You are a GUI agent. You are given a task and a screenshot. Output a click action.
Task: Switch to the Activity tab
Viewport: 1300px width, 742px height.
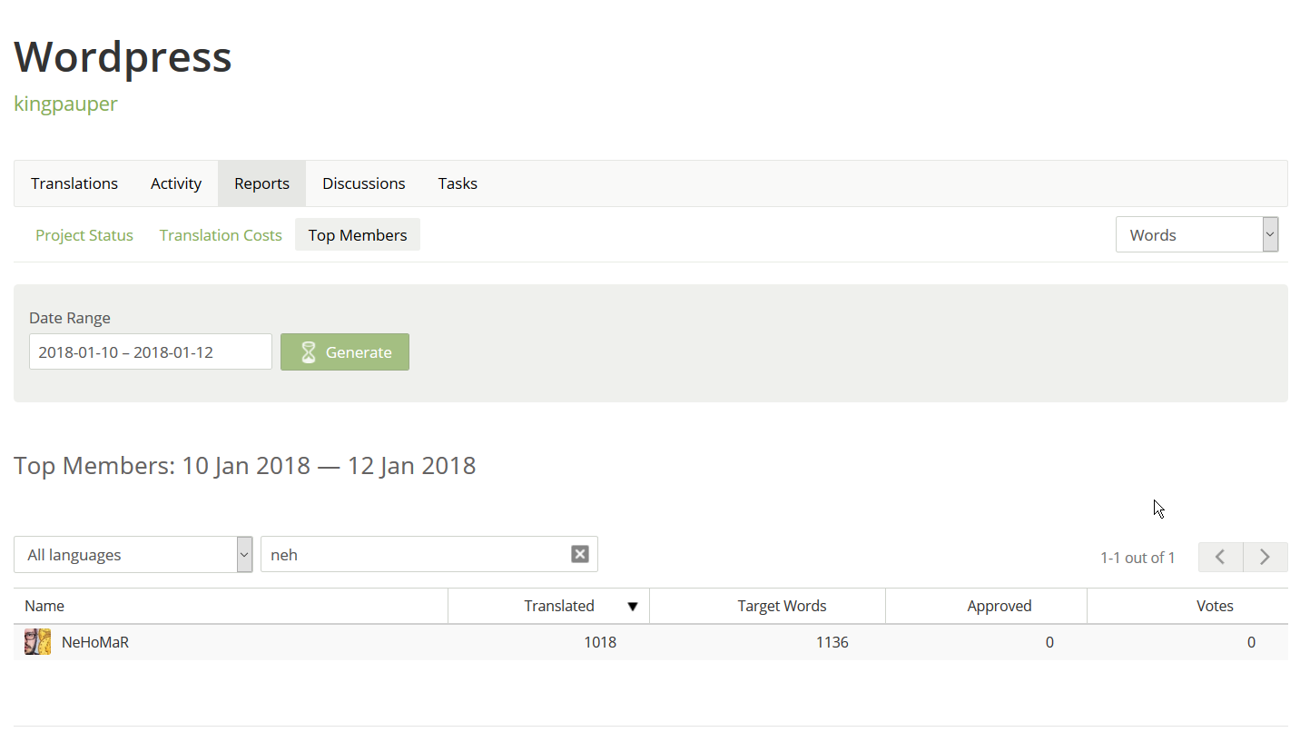click(176, 183)
